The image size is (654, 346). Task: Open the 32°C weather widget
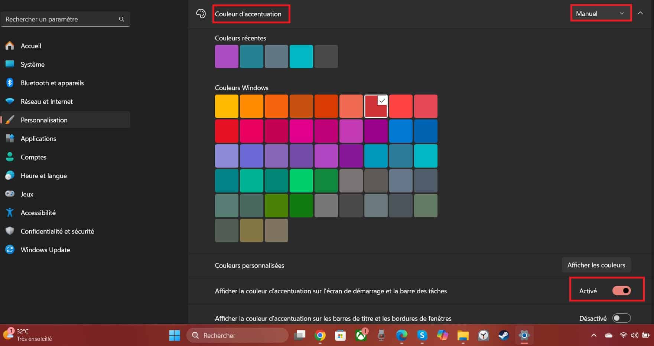26,335
